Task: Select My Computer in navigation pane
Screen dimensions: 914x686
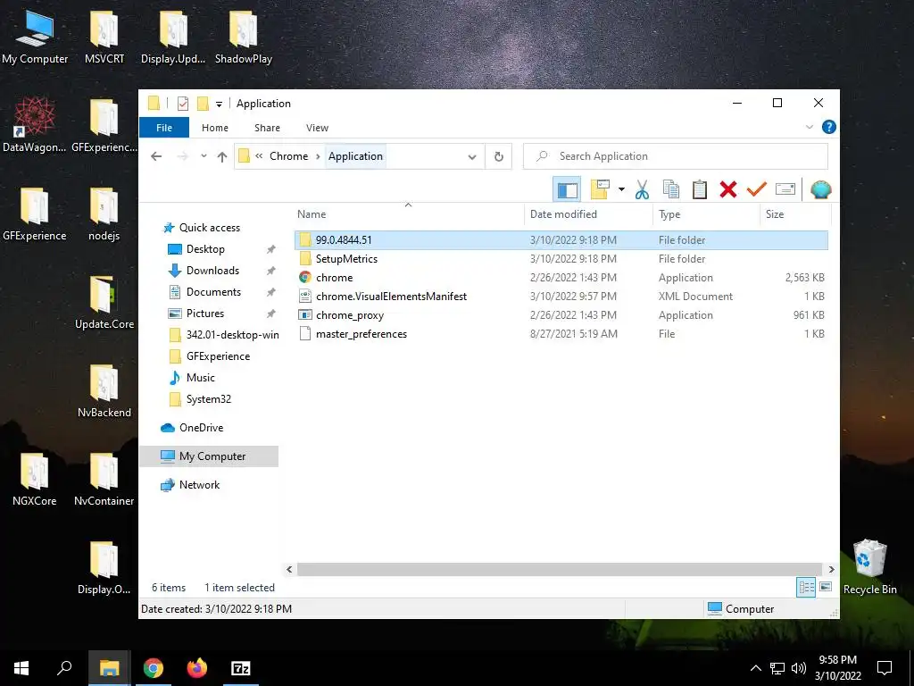Action: pos(209,456)
